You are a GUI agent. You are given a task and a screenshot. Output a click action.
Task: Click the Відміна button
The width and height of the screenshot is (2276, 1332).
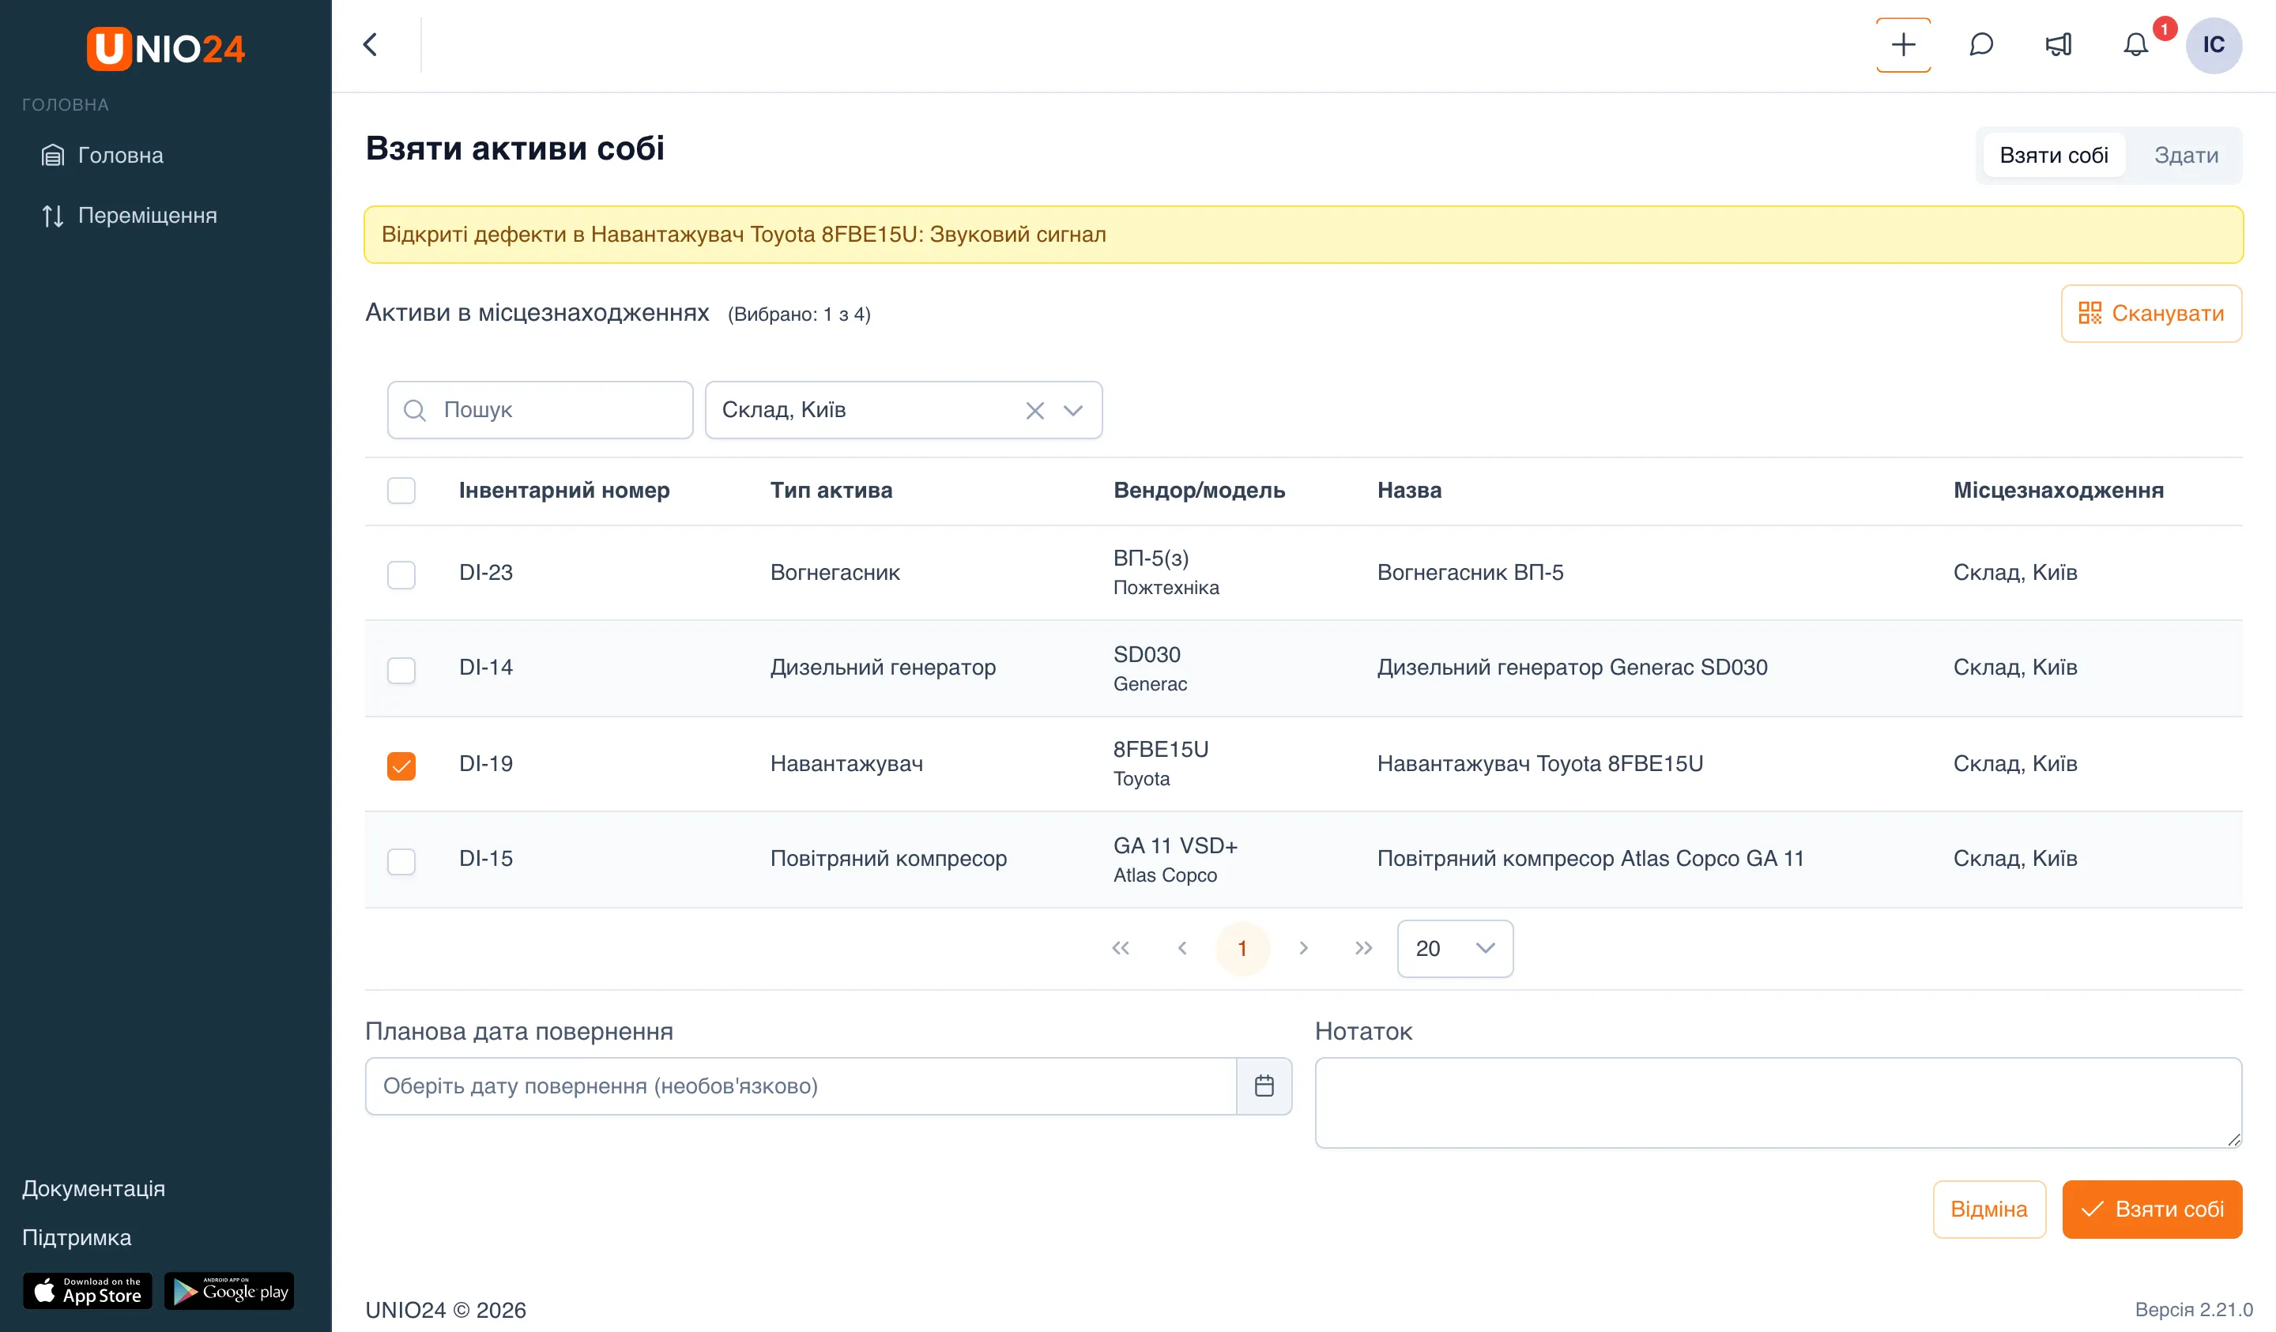pyautogui.click(x=1989, y=1210)
